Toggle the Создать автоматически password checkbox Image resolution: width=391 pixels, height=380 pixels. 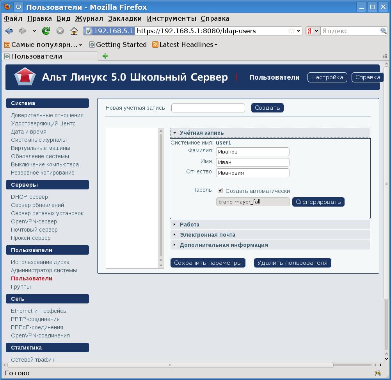pyautogui.click(x=220, y=191)
